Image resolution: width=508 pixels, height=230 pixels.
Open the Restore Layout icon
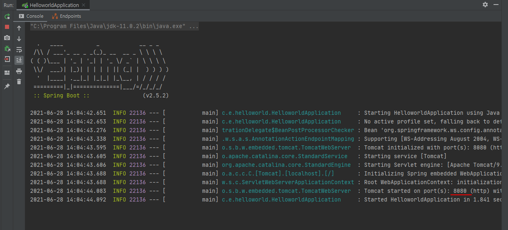[7, 73]
